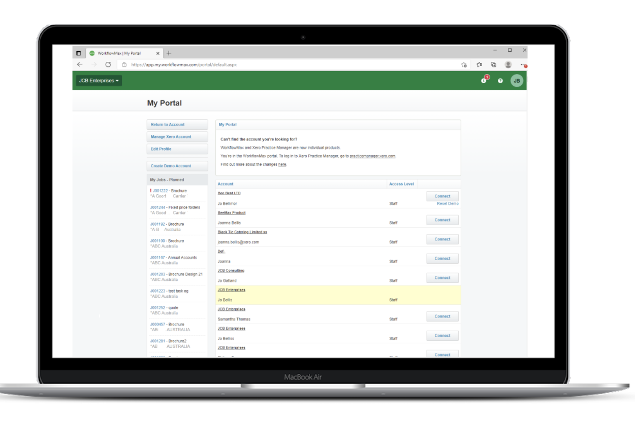Open browser Settings and more menu
This screenshot has height=427, width=635.
tap(523, 65)
